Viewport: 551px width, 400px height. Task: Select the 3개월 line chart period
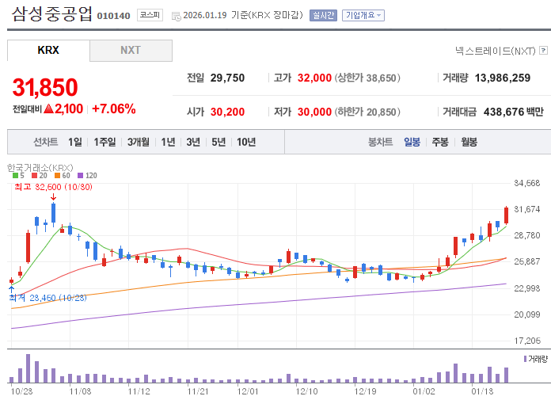tap(138, 142)
